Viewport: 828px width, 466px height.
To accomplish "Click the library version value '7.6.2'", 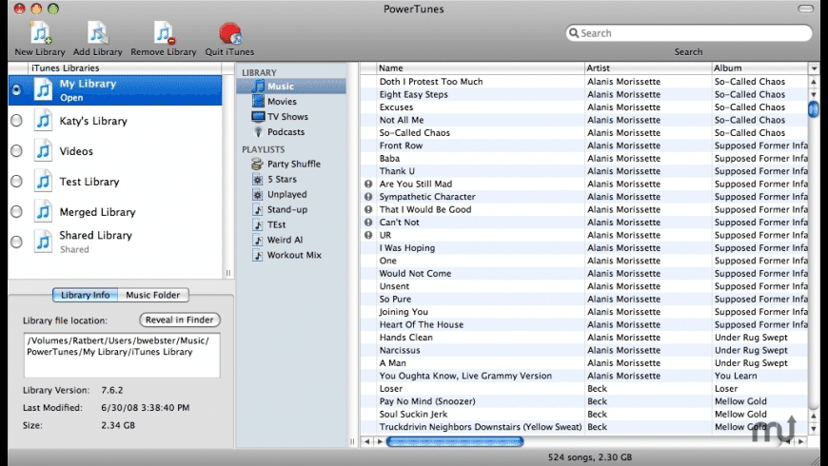I will (x=112, y=390).
